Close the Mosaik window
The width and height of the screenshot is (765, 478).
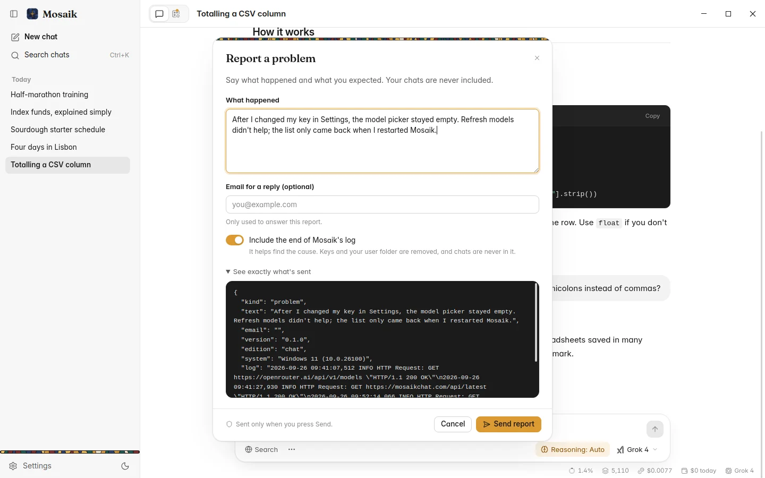(753, 14)
